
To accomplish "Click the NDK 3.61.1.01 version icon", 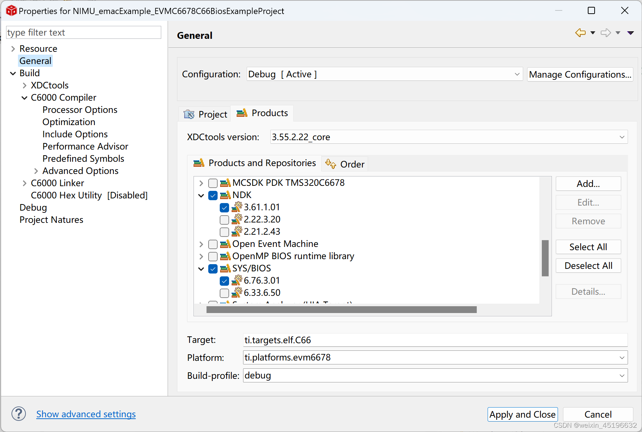I will tap(237, 207).
